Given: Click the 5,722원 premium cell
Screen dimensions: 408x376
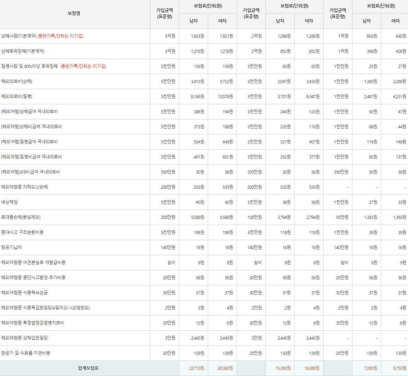Looking at the screenshot, I should (x=226, y=81).
